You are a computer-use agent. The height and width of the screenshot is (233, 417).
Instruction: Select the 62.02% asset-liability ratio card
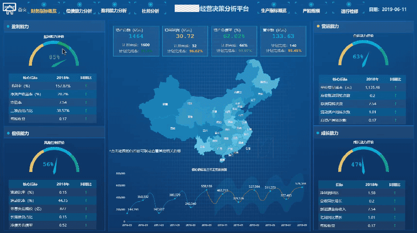(234, 41)
